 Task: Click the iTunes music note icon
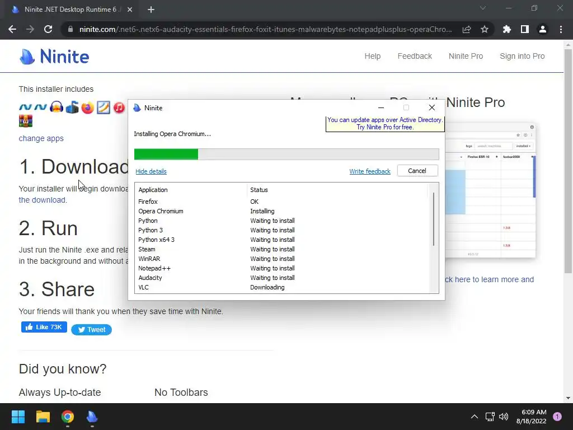coord(119,108)
